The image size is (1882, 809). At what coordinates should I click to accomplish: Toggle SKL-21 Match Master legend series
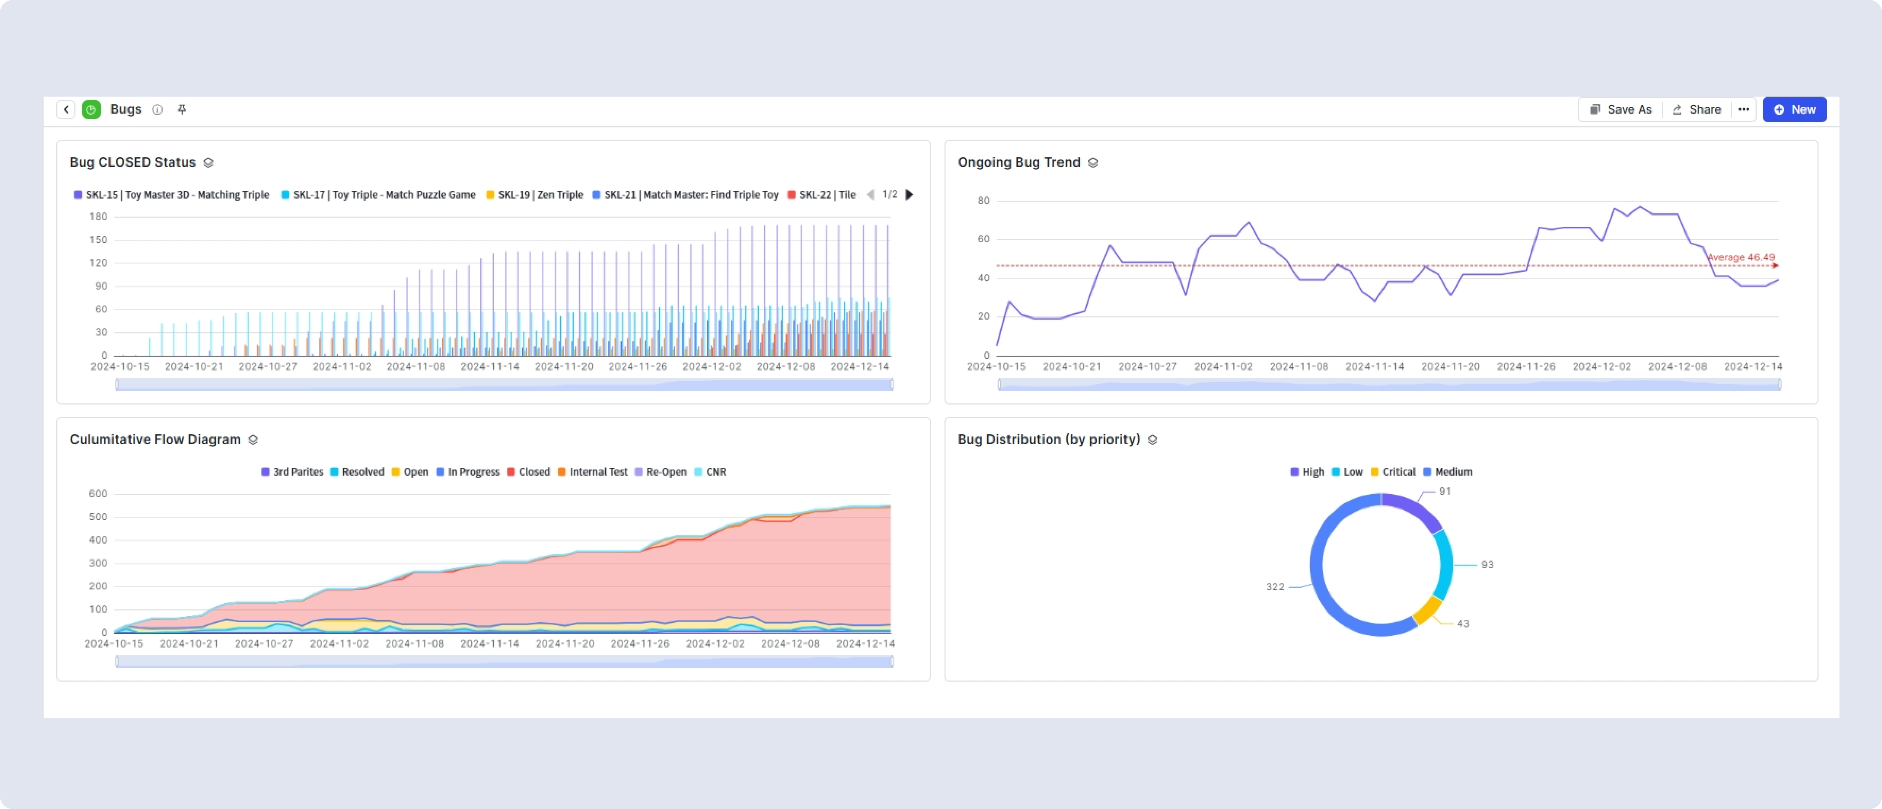point(685,195)
